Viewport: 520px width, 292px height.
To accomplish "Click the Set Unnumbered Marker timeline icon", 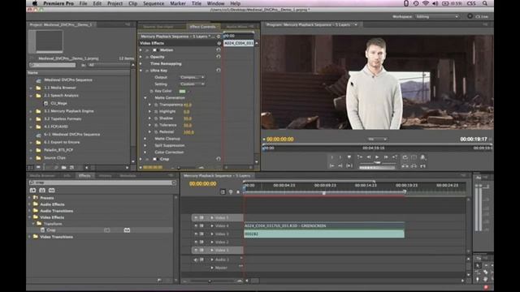I will point(238,191).
